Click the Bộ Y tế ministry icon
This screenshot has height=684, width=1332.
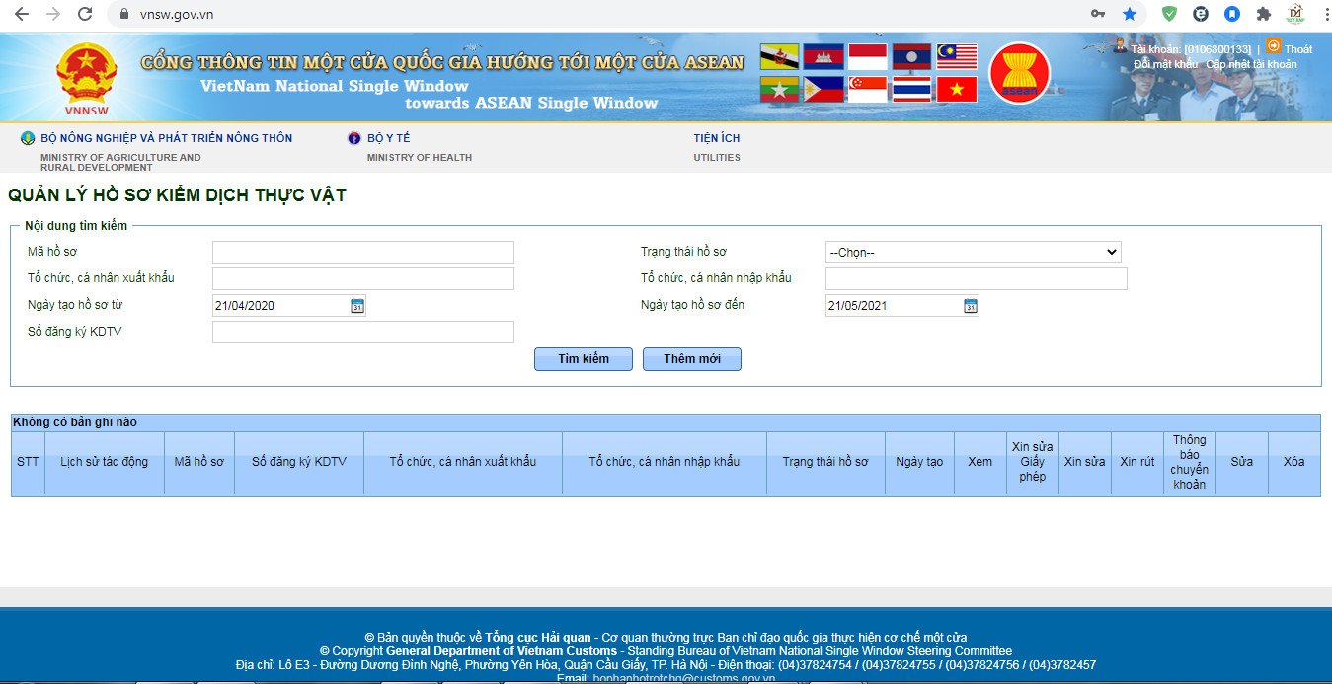click(x=354, y=138)
